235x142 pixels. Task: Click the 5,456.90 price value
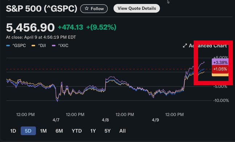click(30, 27)
